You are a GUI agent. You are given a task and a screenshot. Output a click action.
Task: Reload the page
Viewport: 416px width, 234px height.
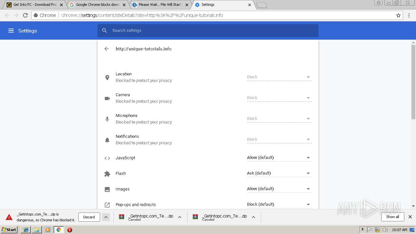click(25, 15)
